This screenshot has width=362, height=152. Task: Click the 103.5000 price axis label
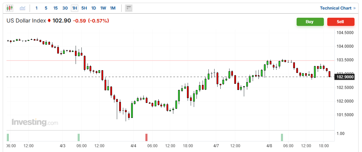[x=346, y=60]
